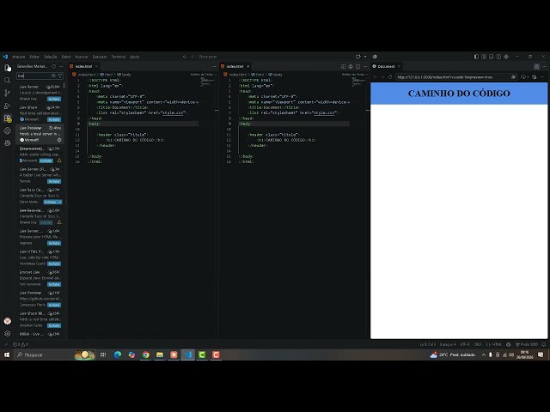
Task: Open Source Control in activity bar
Action: point(8,93)
